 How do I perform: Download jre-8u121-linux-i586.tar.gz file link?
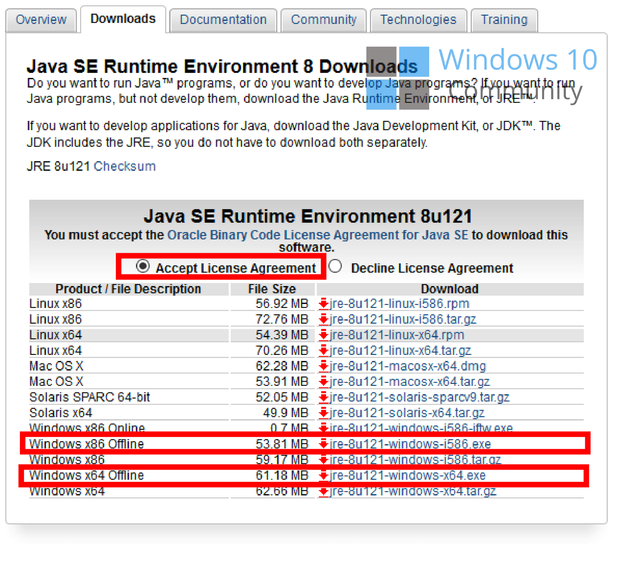pyautogui.click(x=403, y=319)
